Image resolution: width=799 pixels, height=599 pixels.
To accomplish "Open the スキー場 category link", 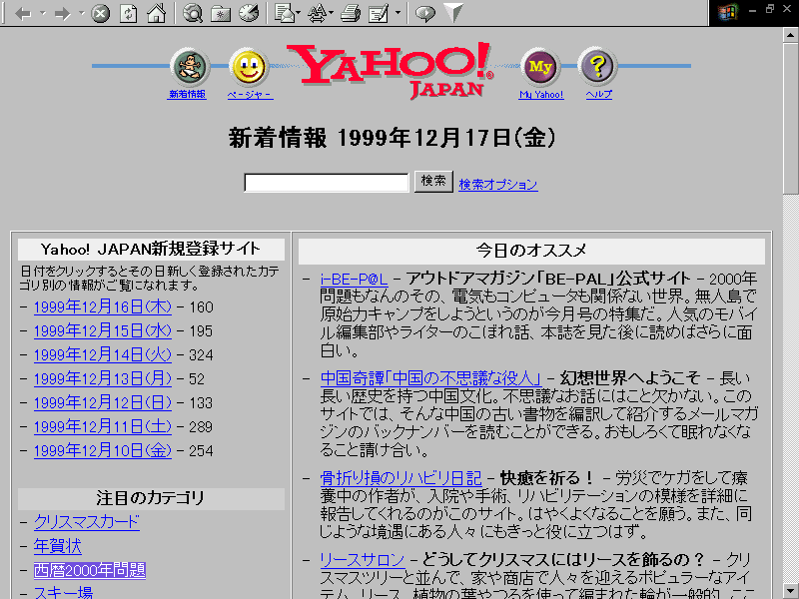I will (x=63, y=593).
